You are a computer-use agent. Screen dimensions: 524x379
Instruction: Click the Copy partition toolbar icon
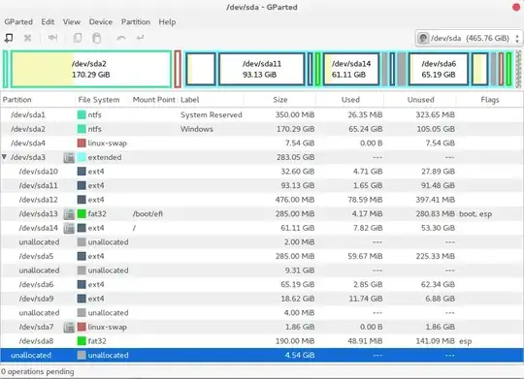[78, 38]
